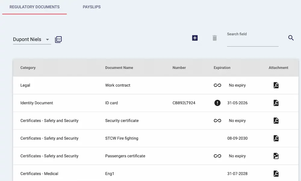Click 'Passengers certificate' document name

125,156
